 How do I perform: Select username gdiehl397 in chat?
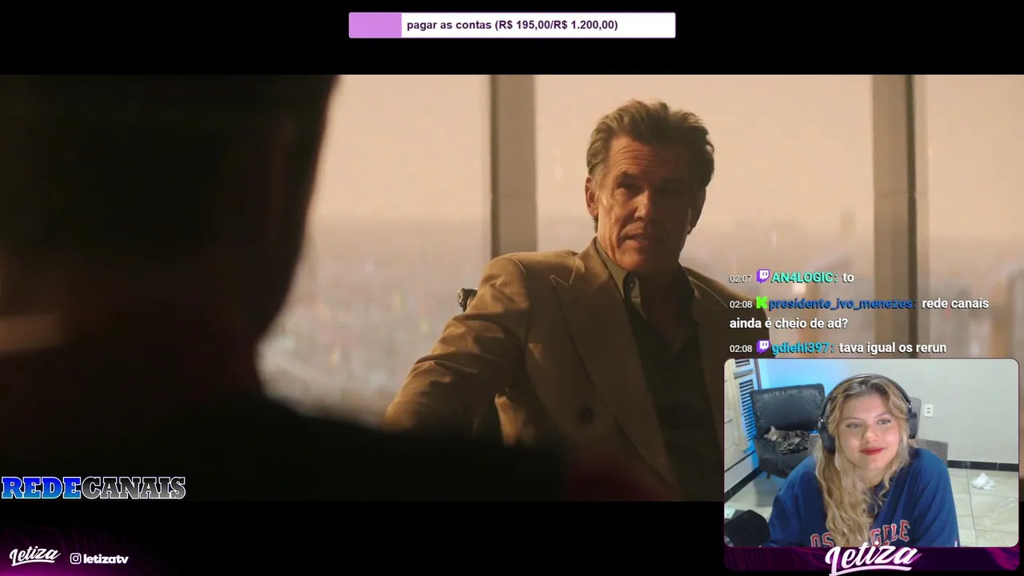(802, 348)
